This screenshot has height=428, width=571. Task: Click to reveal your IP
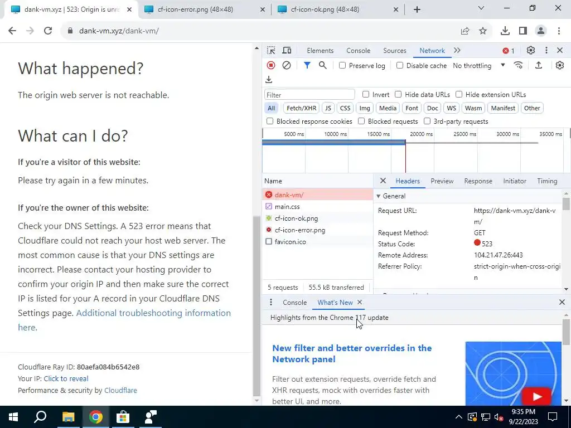[x=66, y=378]
